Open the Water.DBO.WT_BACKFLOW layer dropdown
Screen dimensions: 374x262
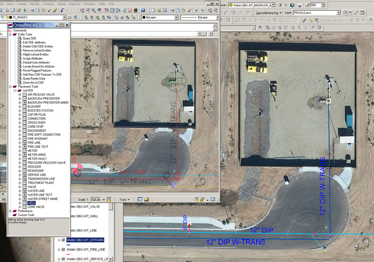point(273,5)
